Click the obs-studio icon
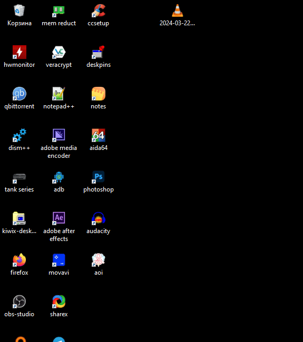The width and height of the screenshot is (303, 342). point(19,301)
